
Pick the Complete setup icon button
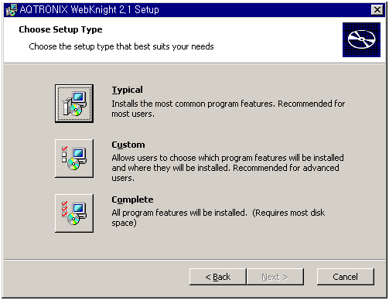coord(74,213)
